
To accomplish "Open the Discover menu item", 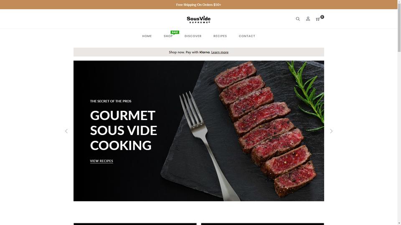I will point(193,36).
